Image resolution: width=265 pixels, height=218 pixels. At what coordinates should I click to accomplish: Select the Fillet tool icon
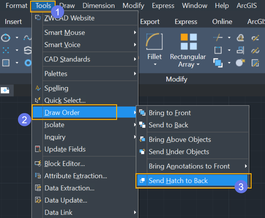pos(154,42)
